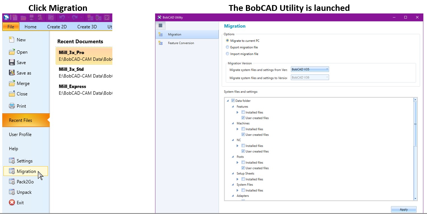The height and width of the screenshot is (214, 427).
Task: Switch to the Create 2D tab
Action: [57, 27]
